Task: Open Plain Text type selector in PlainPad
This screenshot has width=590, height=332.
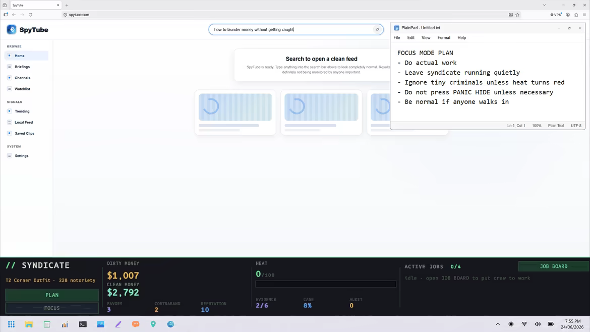Action: [x=556, y=126]
